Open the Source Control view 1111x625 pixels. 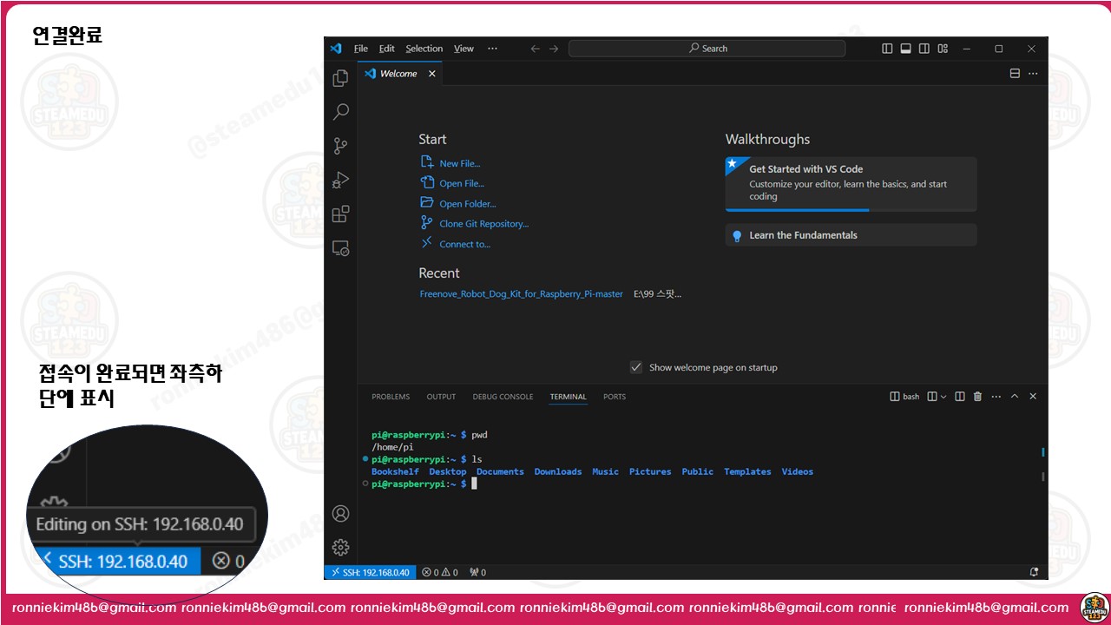(341, 146)
